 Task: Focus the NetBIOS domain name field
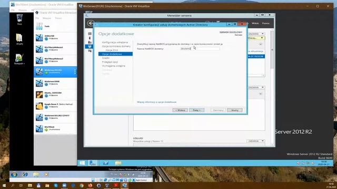200,49
